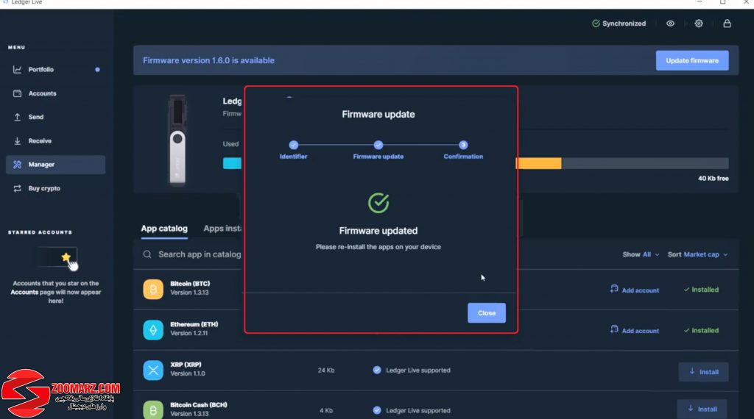This screenshot has width=754, height=419.
Task: Maximize the Ledger Live window
Action: 723,2
